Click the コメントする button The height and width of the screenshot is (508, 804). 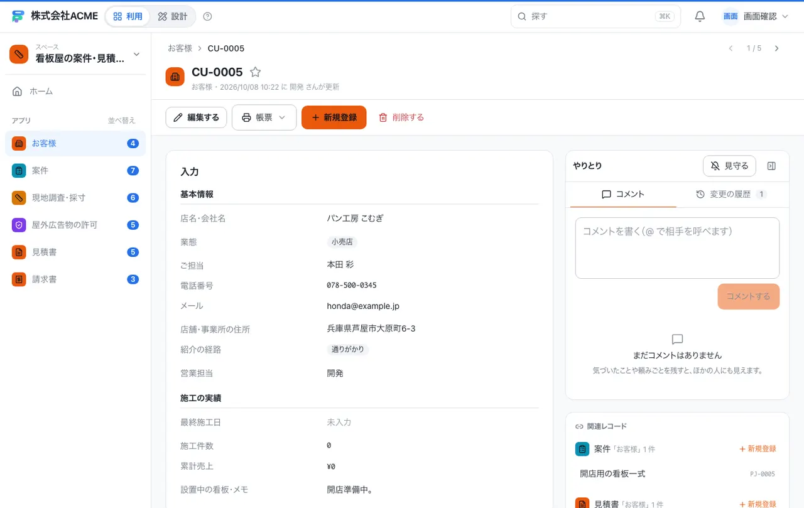coord(748,296)
